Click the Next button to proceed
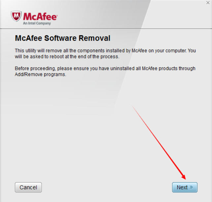The image size is (212, 202). tap(185, 187)
